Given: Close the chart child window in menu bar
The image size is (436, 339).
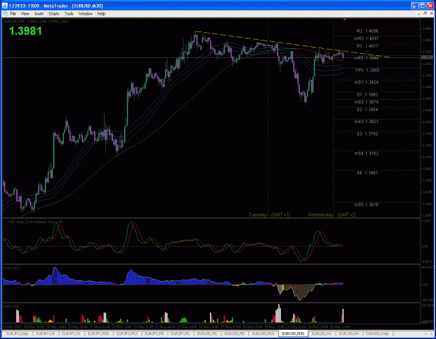Looking at the screenshot, I should (x=431, y=14).
